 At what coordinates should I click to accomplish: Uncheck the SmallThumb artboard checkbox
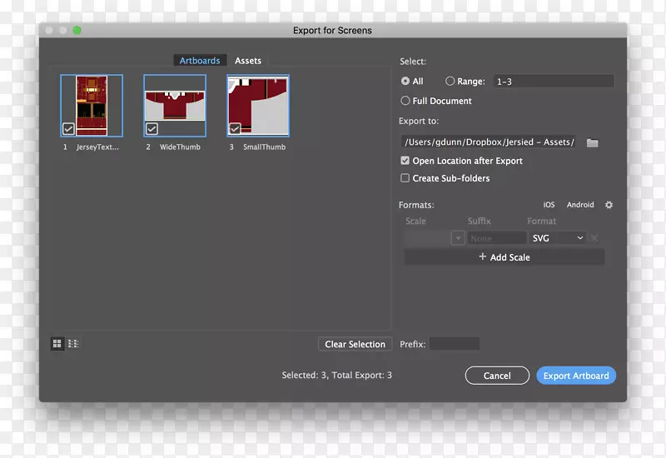235,128
